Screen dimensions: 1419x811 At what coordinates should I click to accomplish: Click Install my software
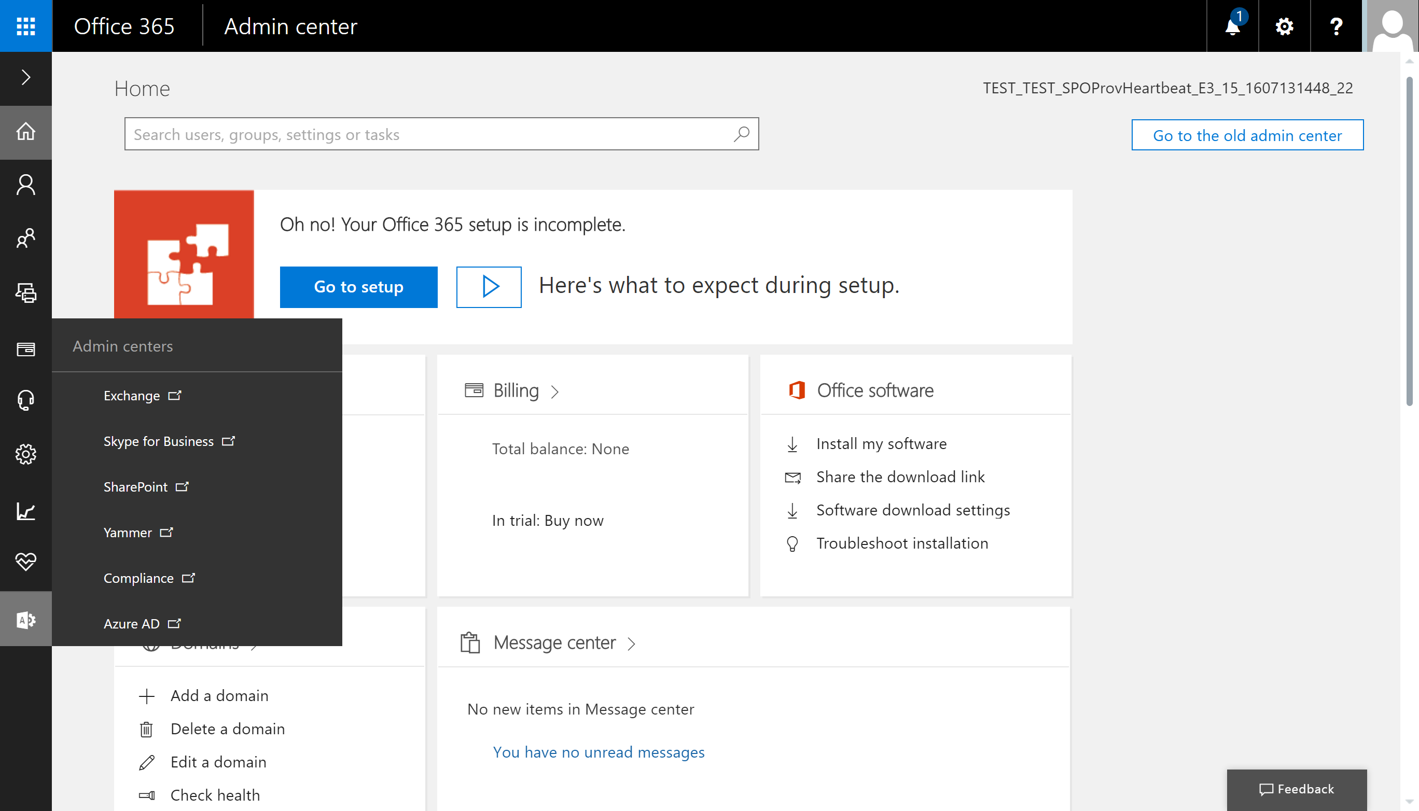point(881,444)
